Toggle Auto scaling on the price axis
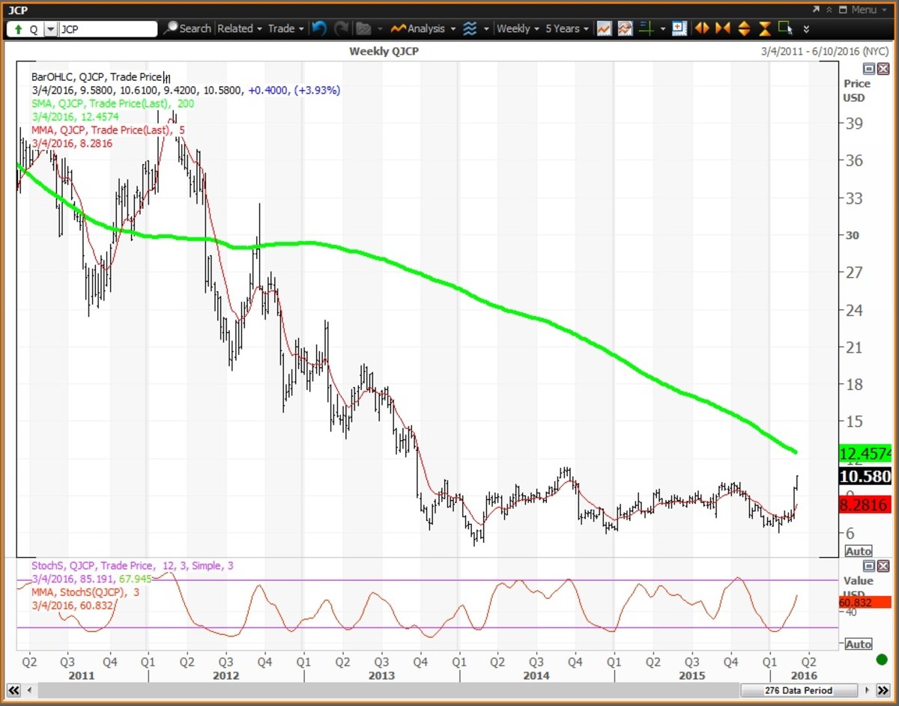 pos(859,551)
